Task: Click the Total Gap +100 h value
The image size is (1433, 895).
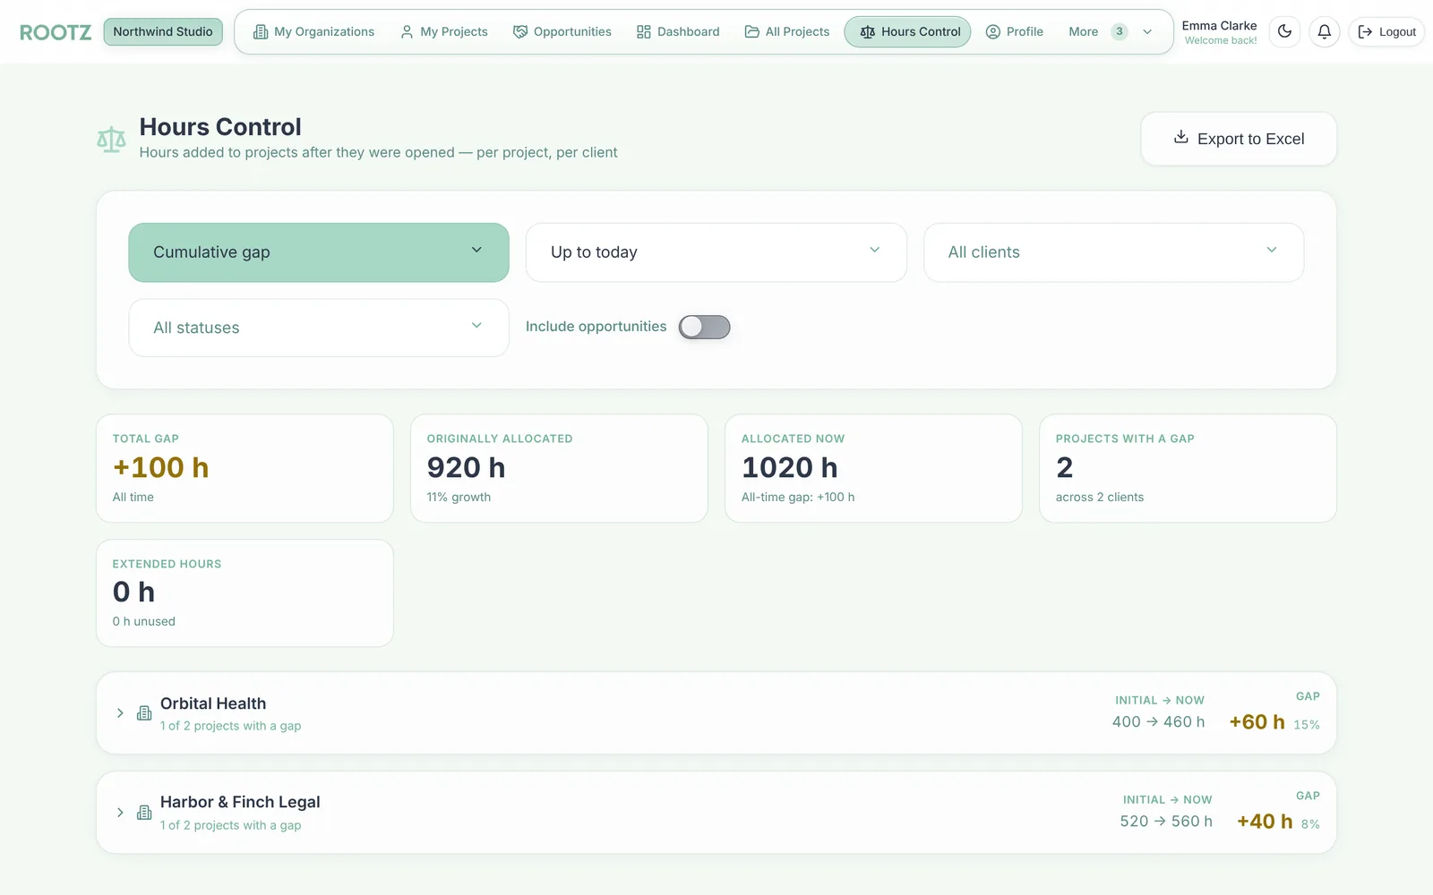Action: [161, 467]
